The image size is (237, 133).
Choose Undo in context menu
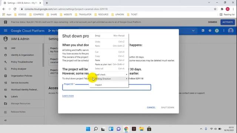pos(109,42)
